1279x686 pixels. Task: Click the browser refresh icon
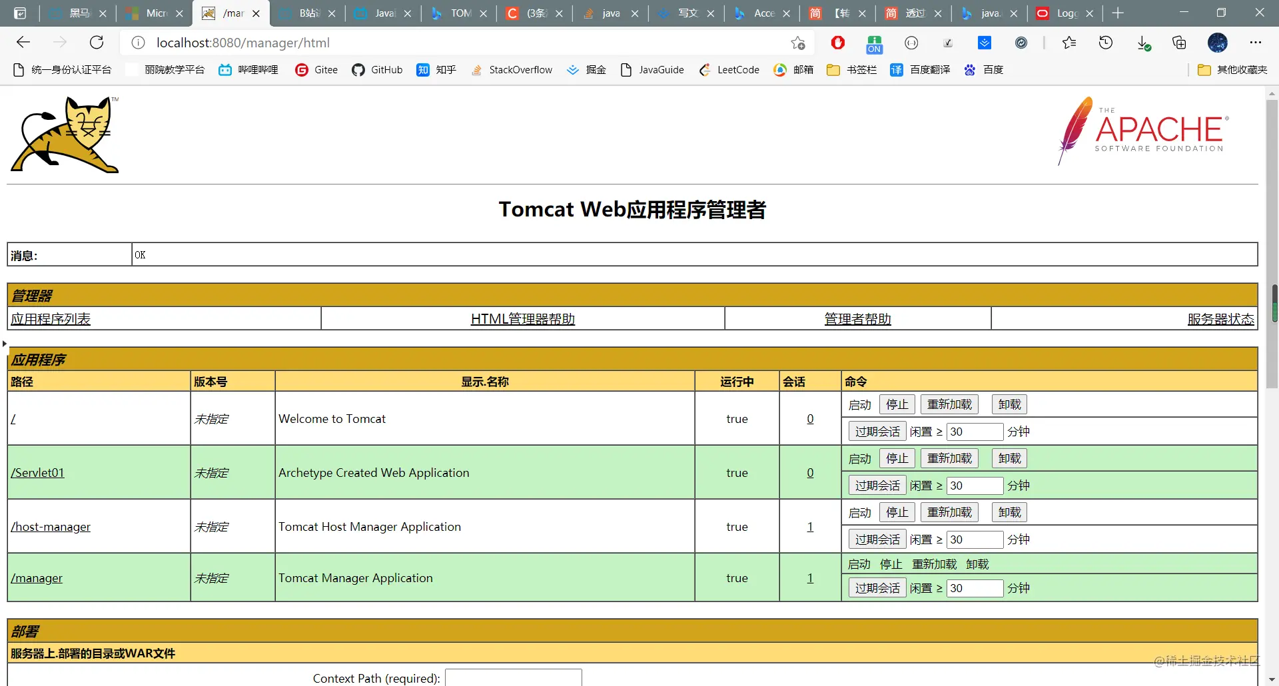coord(97,43)
